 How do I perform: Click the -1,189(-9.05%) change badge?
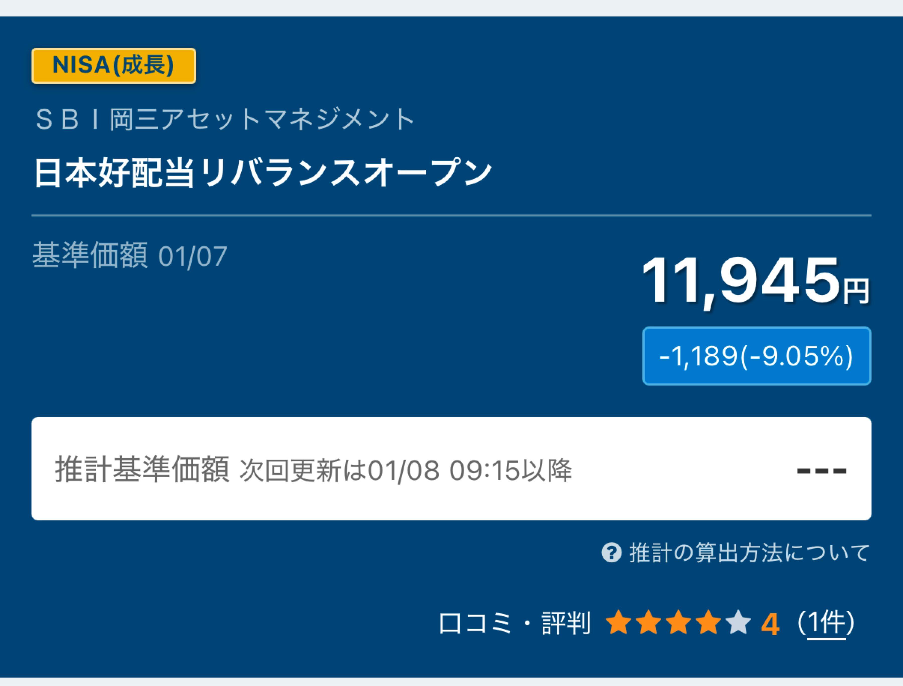pos(756,356)
